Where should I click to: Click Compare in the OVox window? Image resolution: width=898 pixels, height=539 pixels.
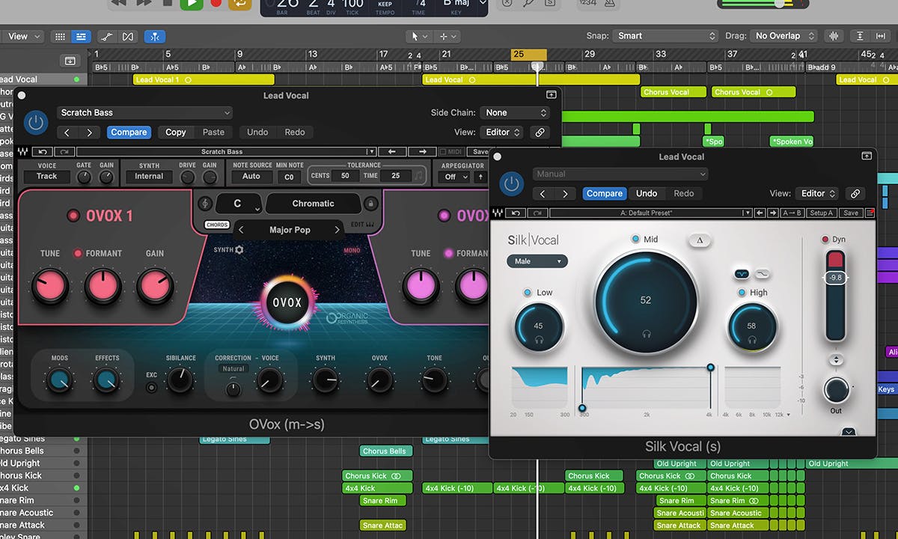(x=129, y=133)
